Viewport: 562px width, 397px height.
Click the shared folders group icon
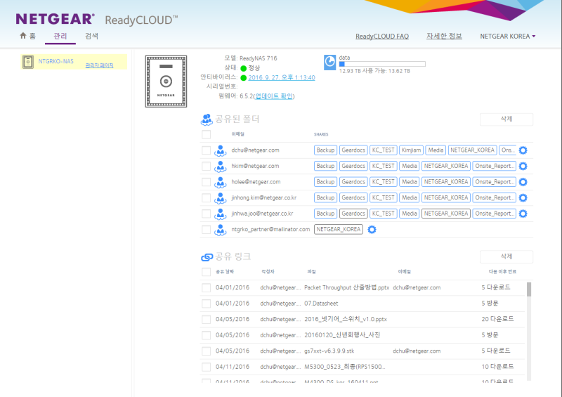(207, 119)
